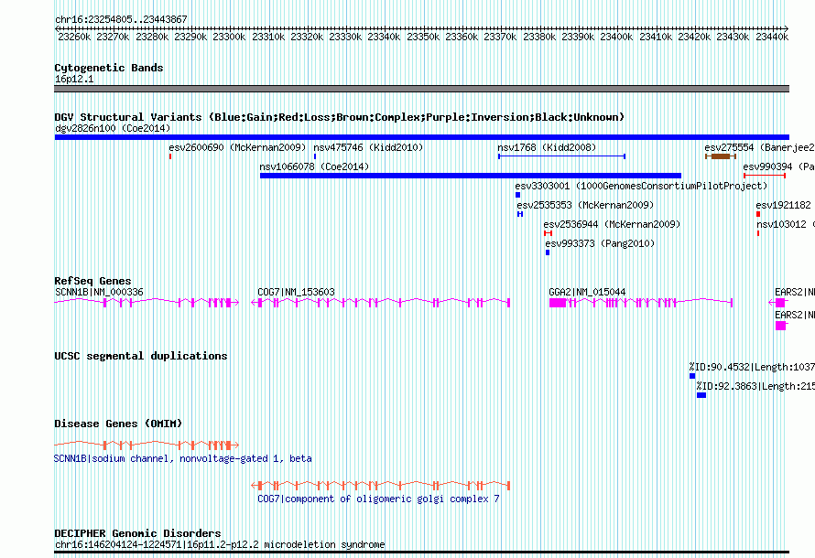This screenshot has width=815, height=558.
Task: Click the upper EARS2 gene model
Action: [778, 303]
